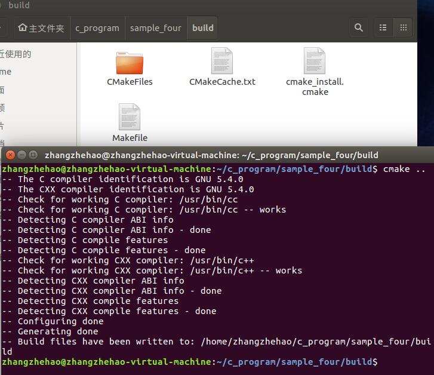Open the CMakeFiles folder

click(130, 63)
